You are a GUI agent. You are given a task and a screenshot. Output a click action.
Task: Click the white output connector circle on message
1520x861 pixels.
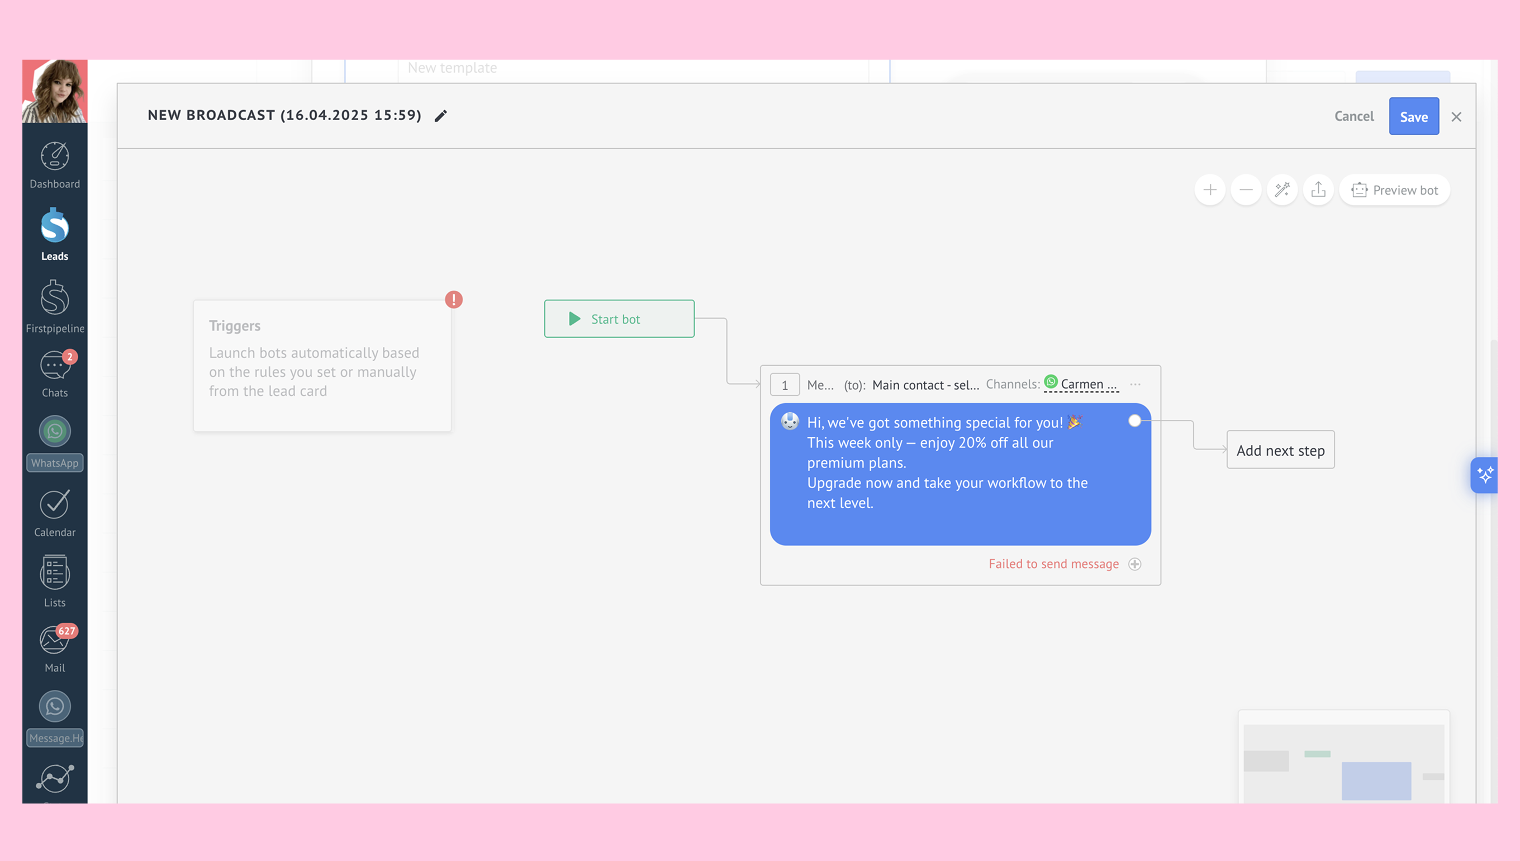pyautogui.click(x=1134, y=420)
